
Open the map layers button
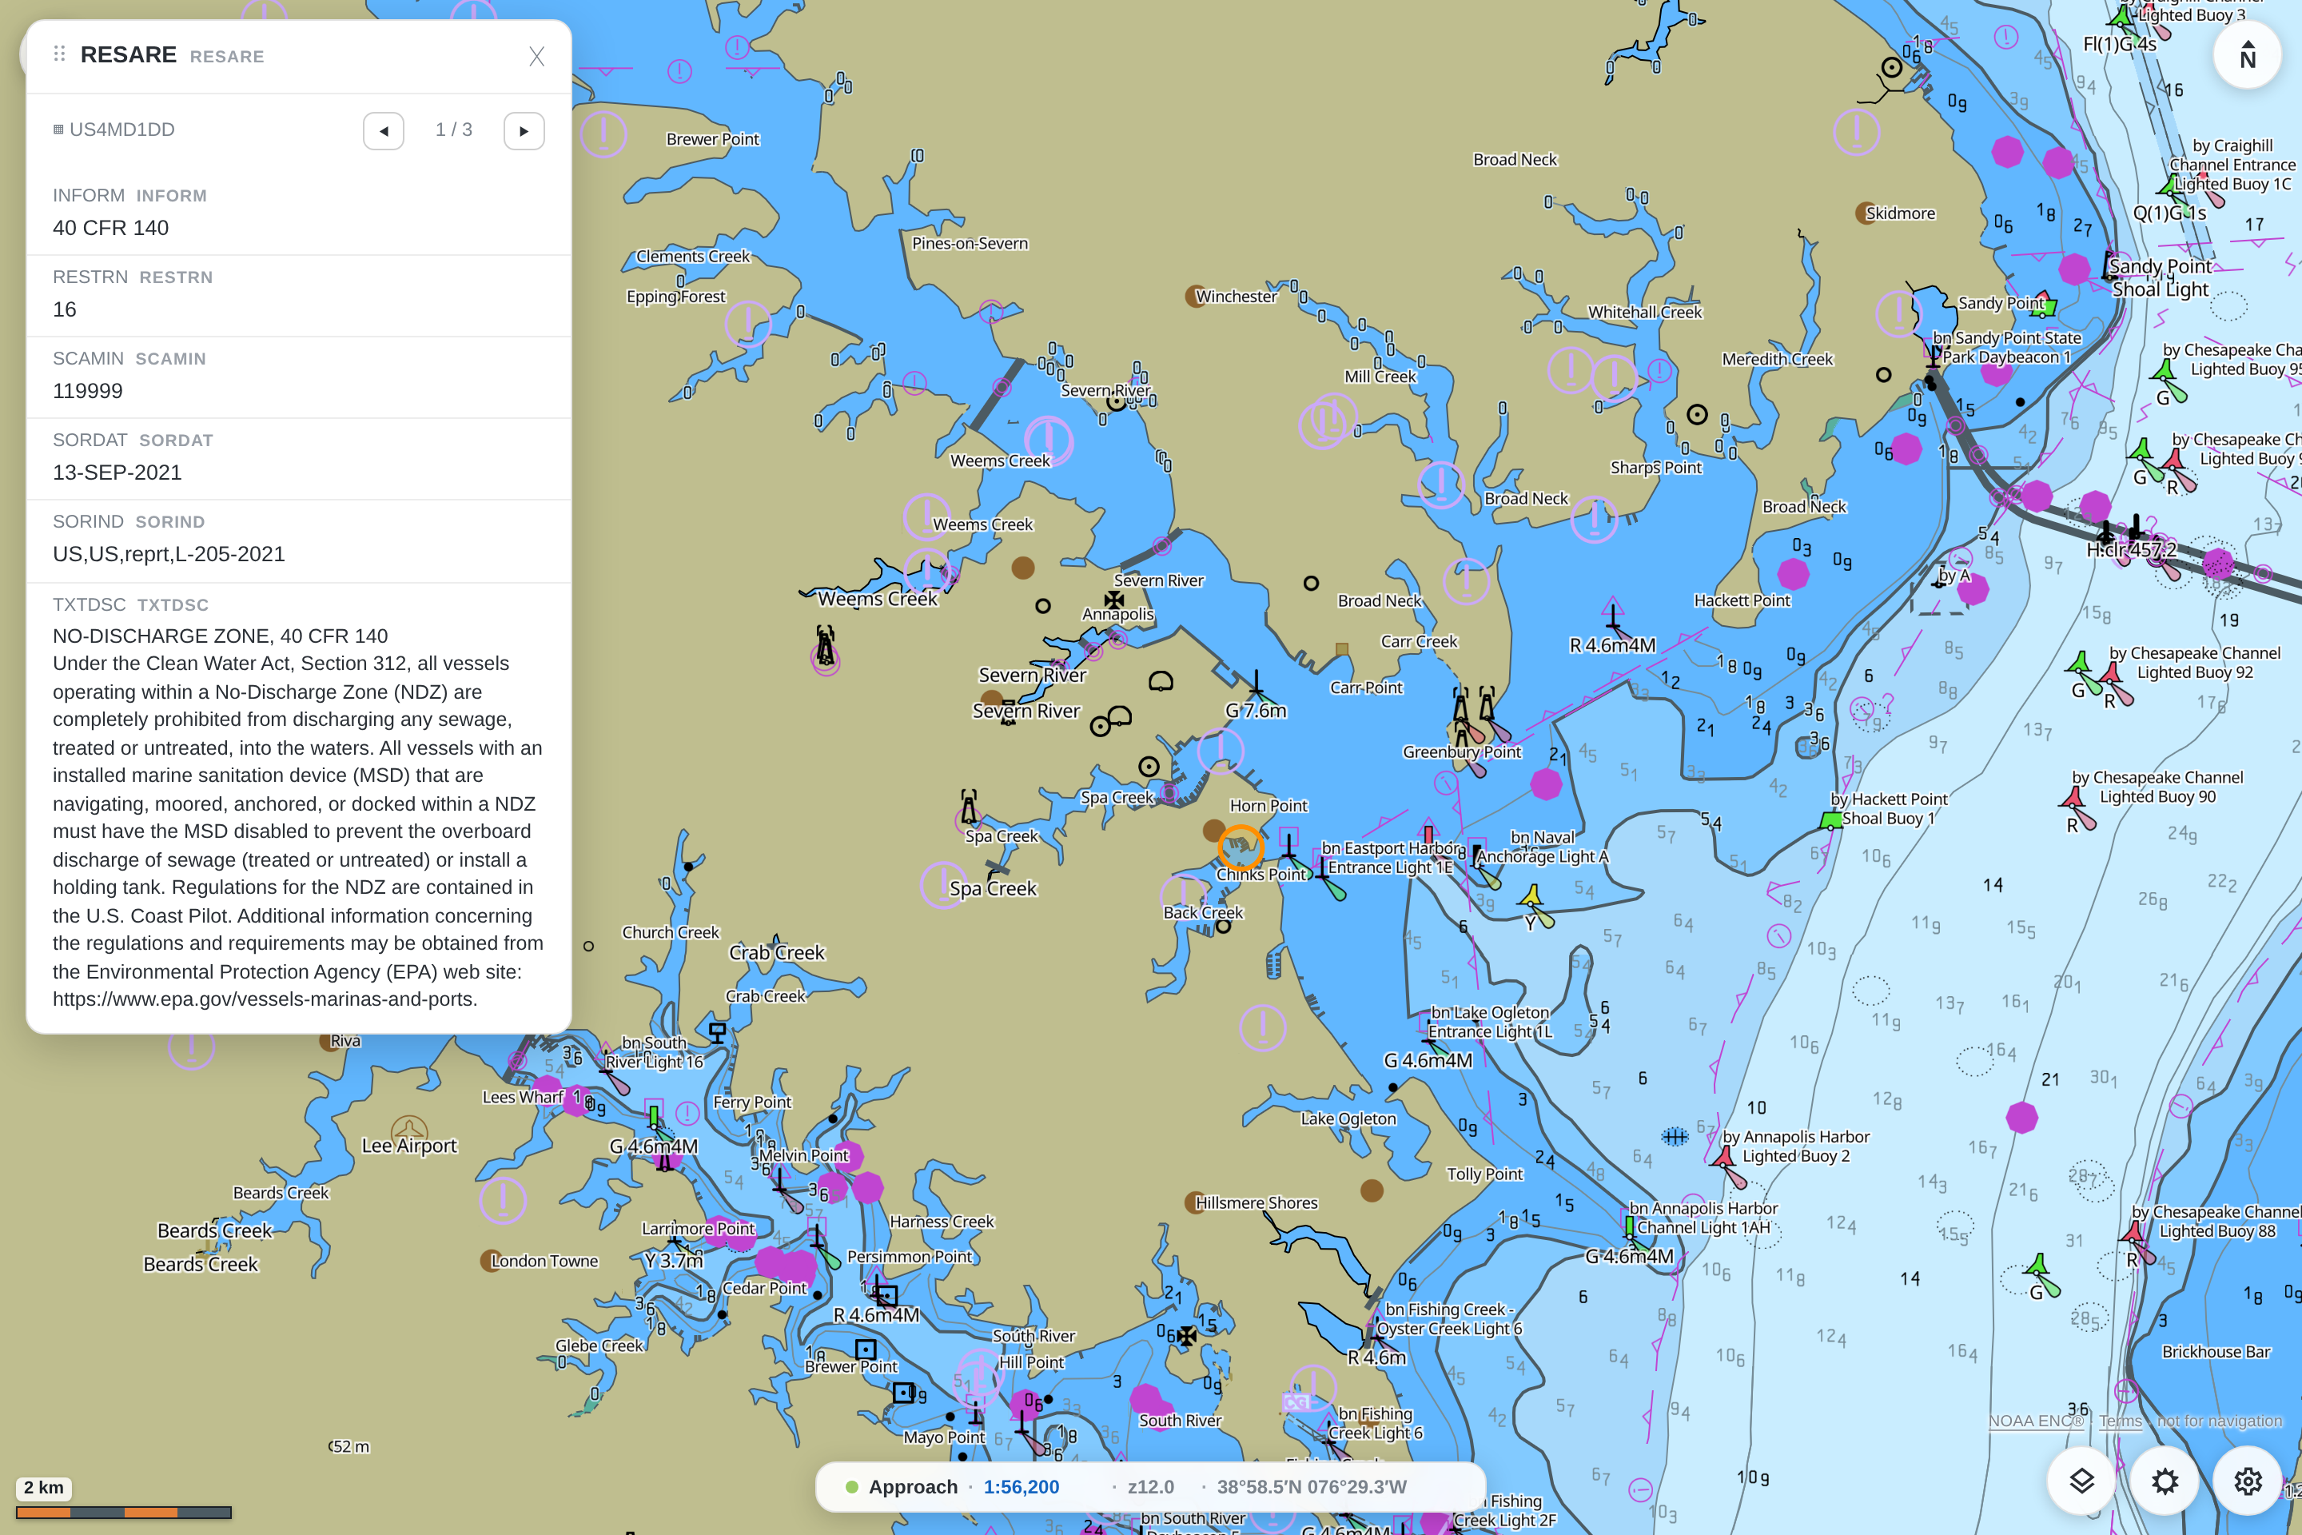tap(2081, 1480)
